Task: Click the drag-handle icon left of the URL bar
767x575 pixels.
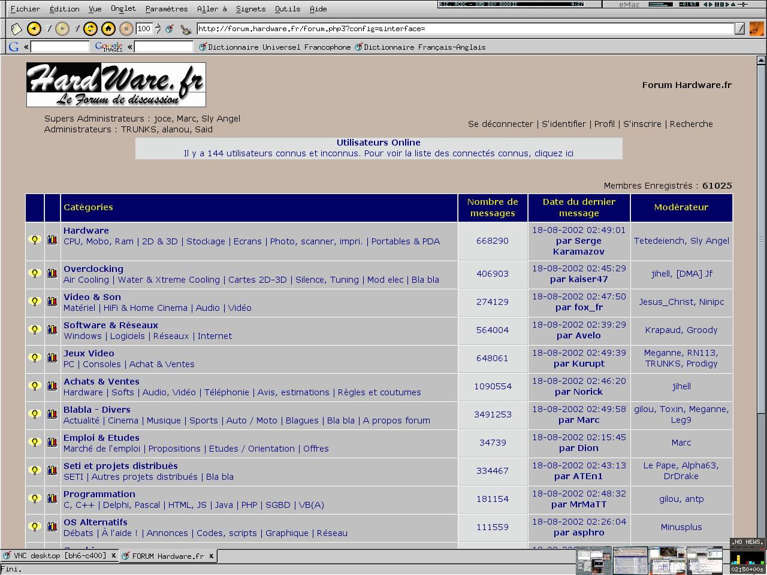Action: point(170,28)
